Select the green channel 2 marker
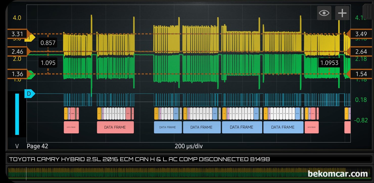374x183 pixels. (30, 75)
